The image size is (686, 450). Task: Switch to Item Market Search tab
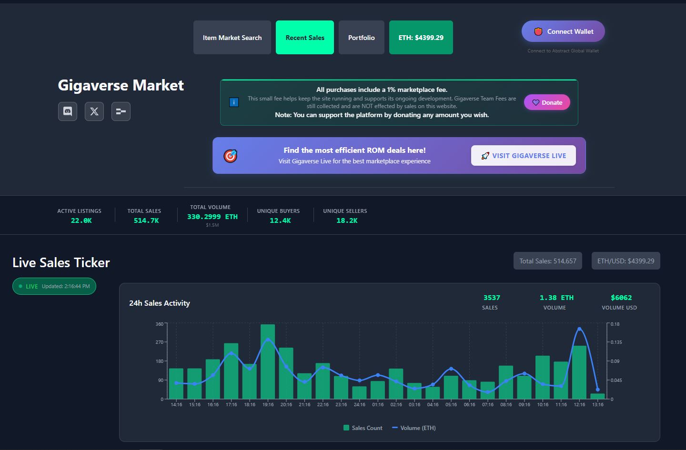click(x=232, y=38)
